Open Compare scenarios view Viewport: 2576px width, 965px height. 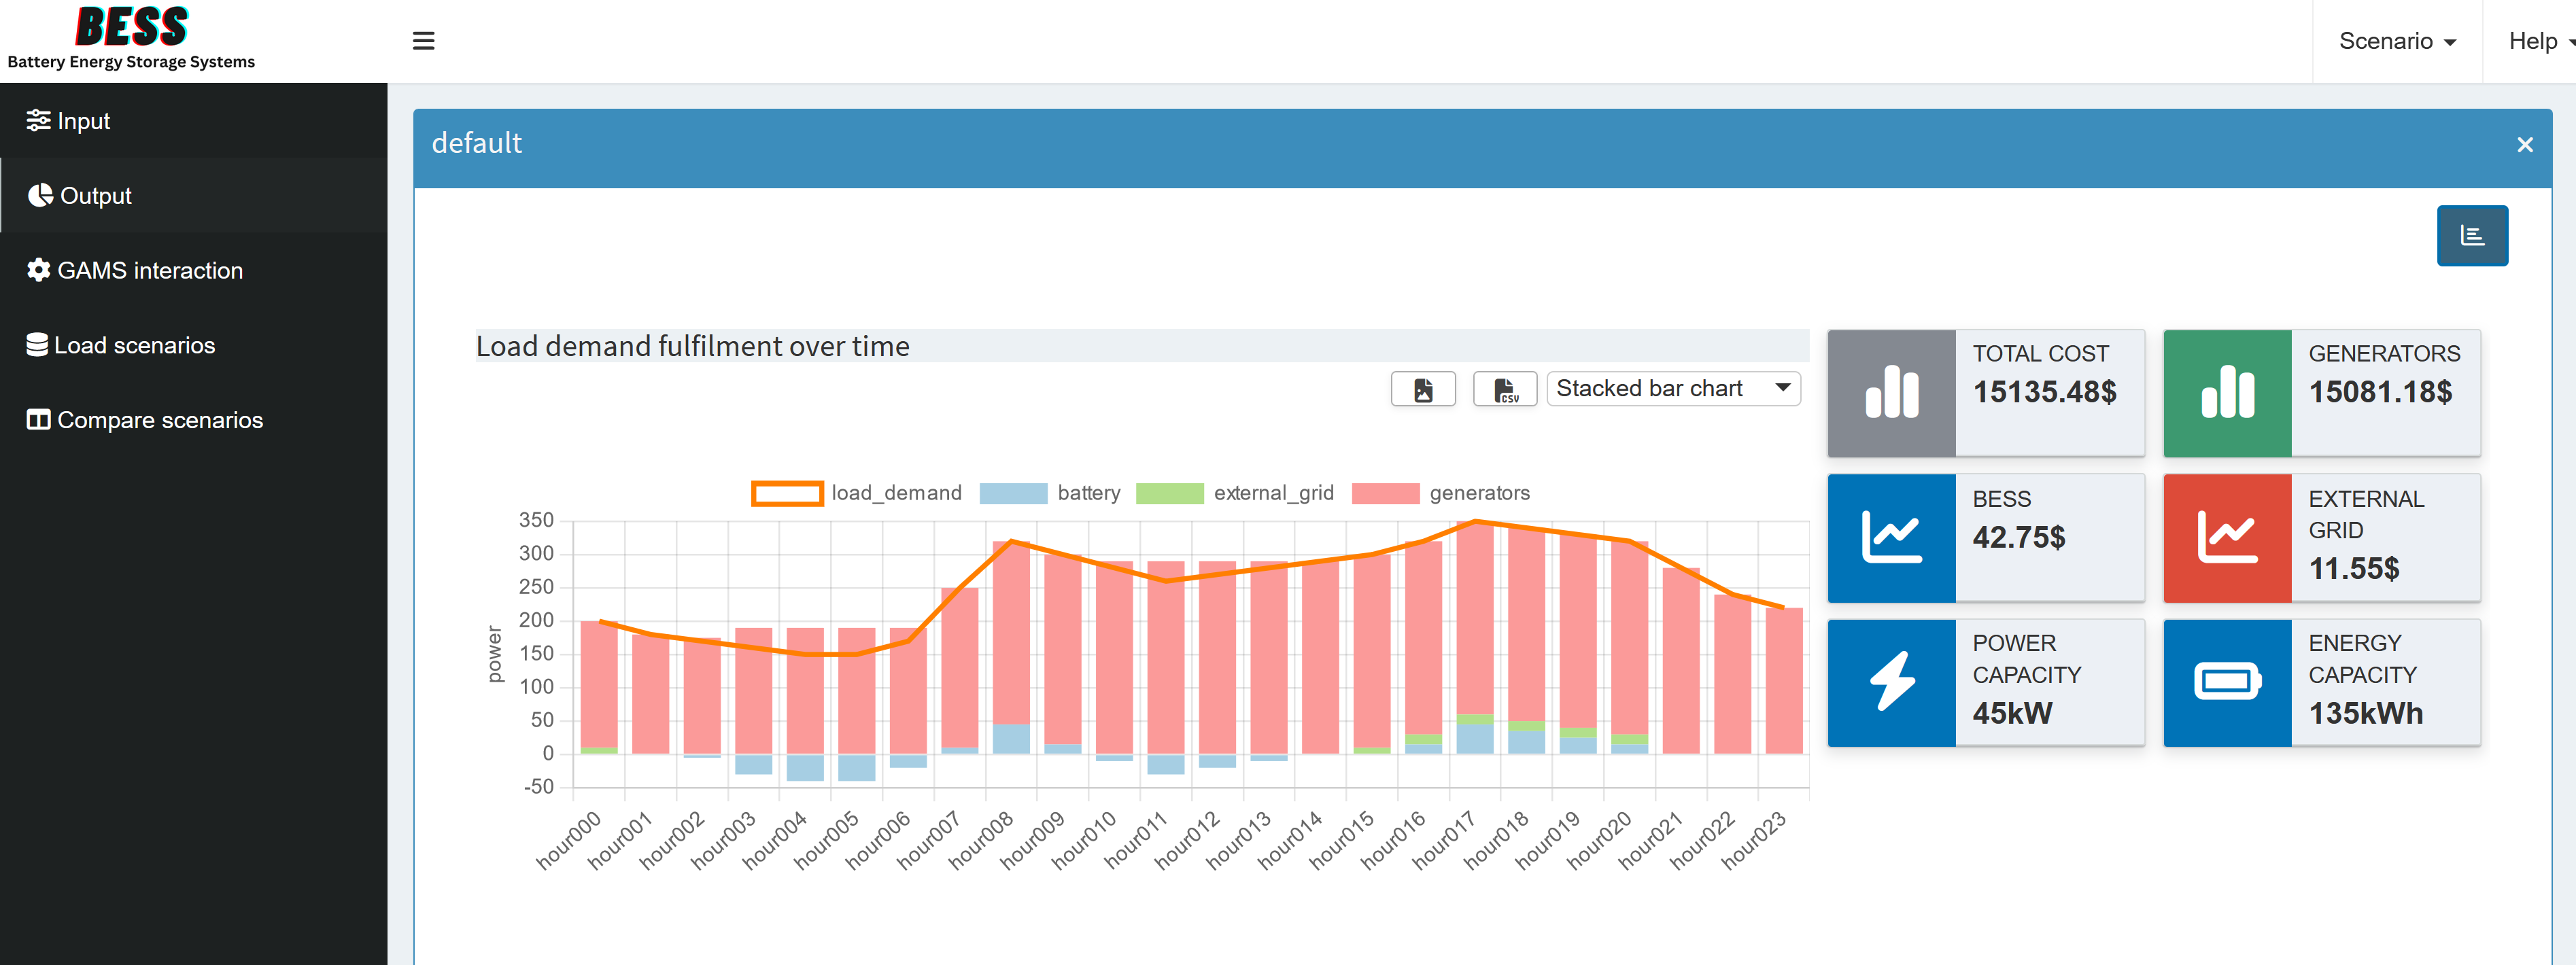click(160, 420)
